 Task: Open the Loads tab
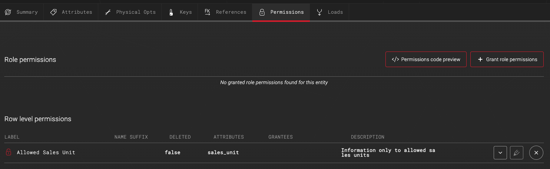329,12
